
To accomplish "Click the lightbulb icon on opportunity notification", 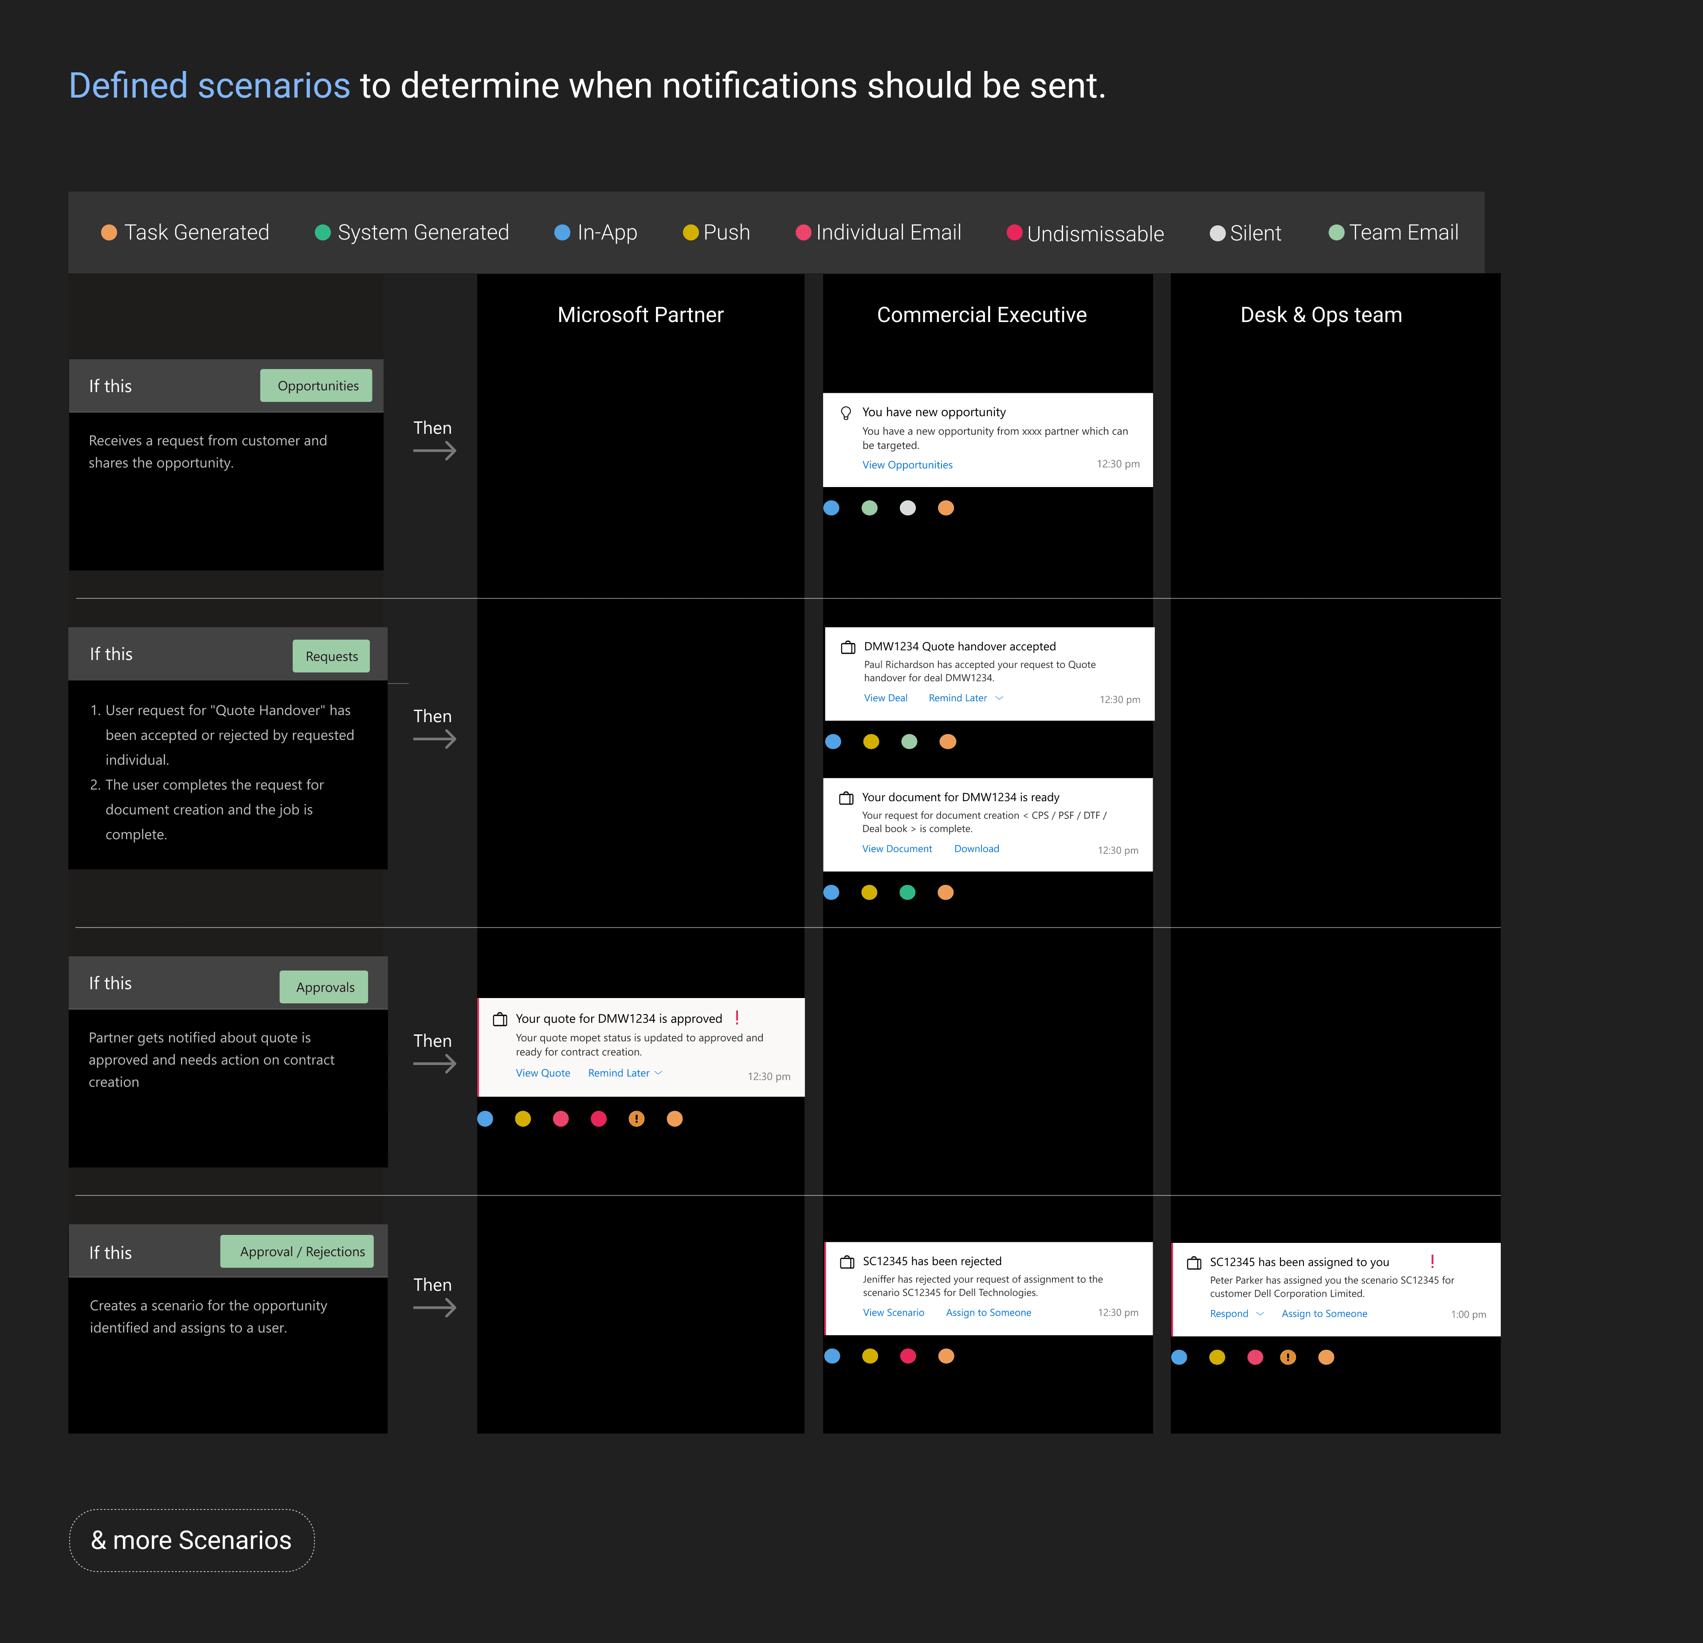I will pyautogui.click(x=845, y=413).
